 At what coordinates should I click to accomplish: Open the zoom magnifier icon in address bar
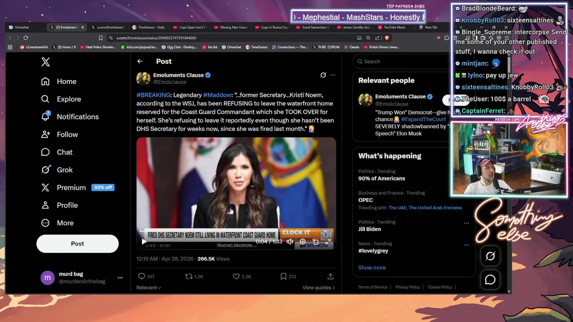368,38
